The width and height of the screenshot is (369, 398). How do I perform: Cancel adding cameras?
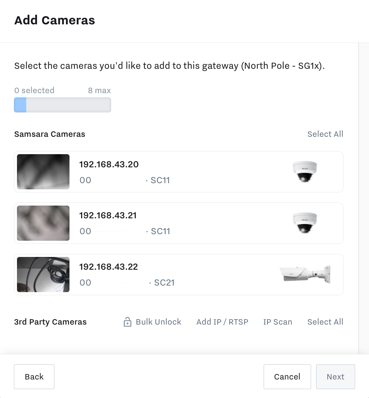coord(287,377)
